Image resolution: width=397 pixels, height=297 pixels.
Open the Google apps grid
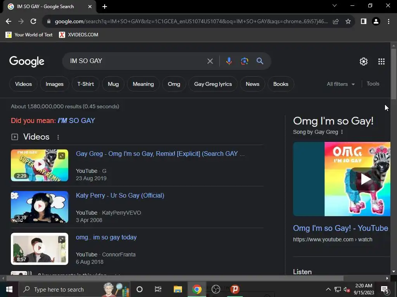pos(381,61)
